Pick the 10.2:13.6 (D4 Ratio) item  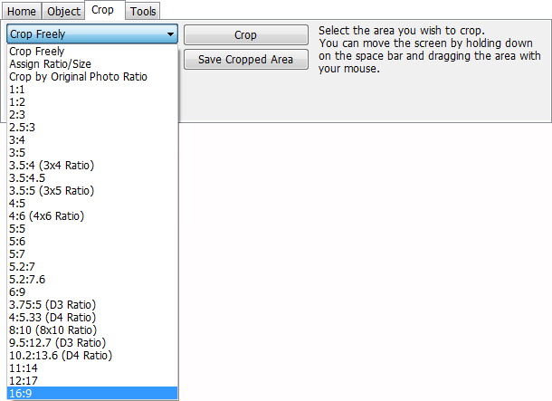pyautogui.click(x=92, y=355)
